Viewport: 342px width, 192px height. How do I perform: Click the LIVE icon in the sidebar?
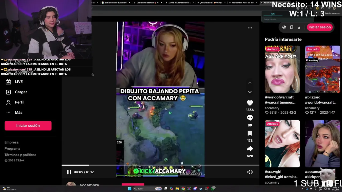(8, 82)
